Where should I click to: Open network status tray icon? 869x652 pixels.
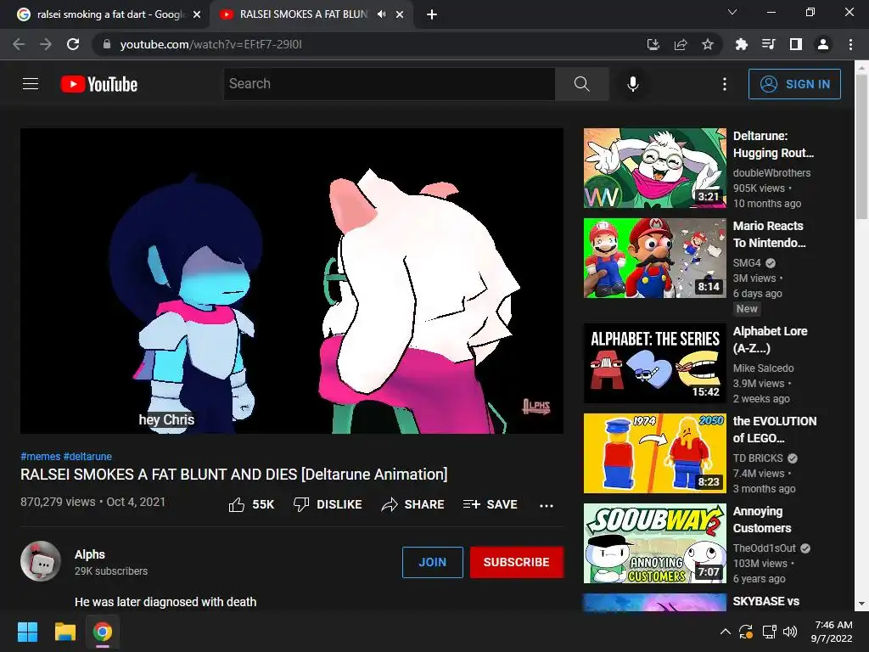pyautogui.click(x=769, y=632)
